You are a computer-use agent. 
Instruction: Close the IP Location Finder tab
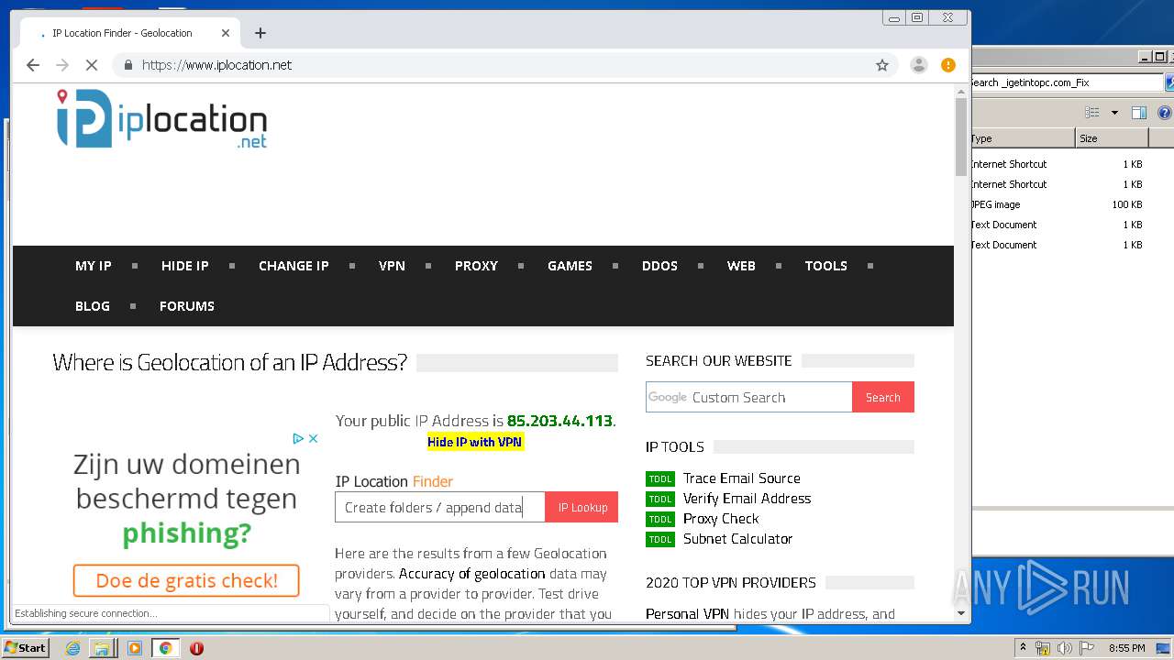pyautogui.click(x=226, y=33)
